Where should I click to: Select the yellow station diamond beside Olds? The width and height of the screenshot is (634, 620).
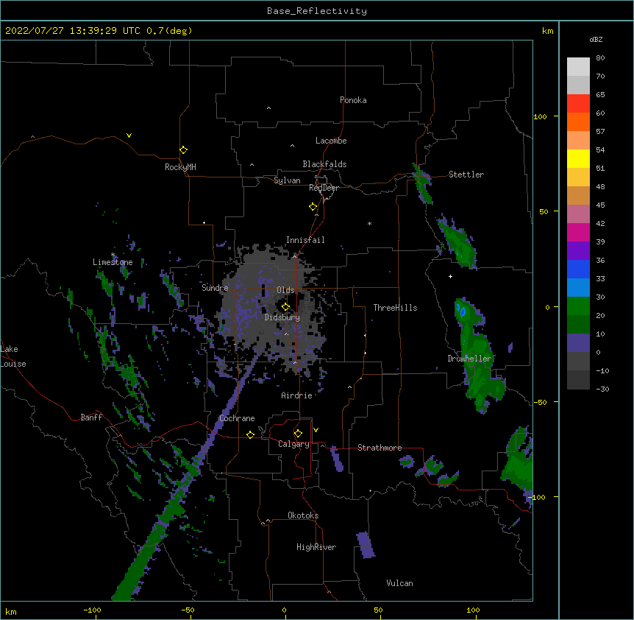[x=285, y=307]
